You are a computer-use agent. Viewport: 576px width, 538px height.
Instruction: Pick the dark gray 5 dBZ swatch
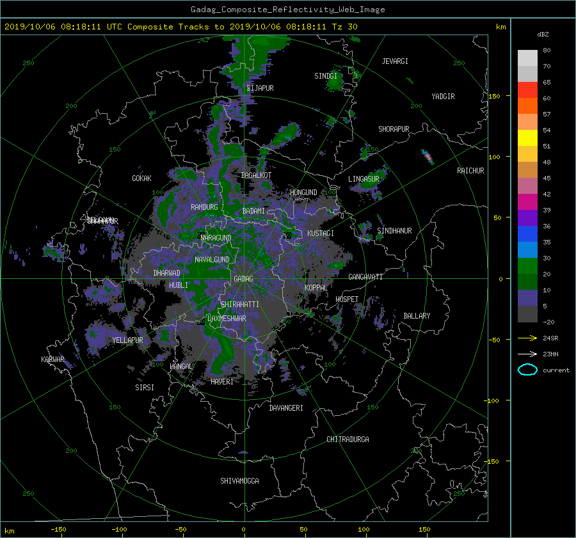point(527,313)
